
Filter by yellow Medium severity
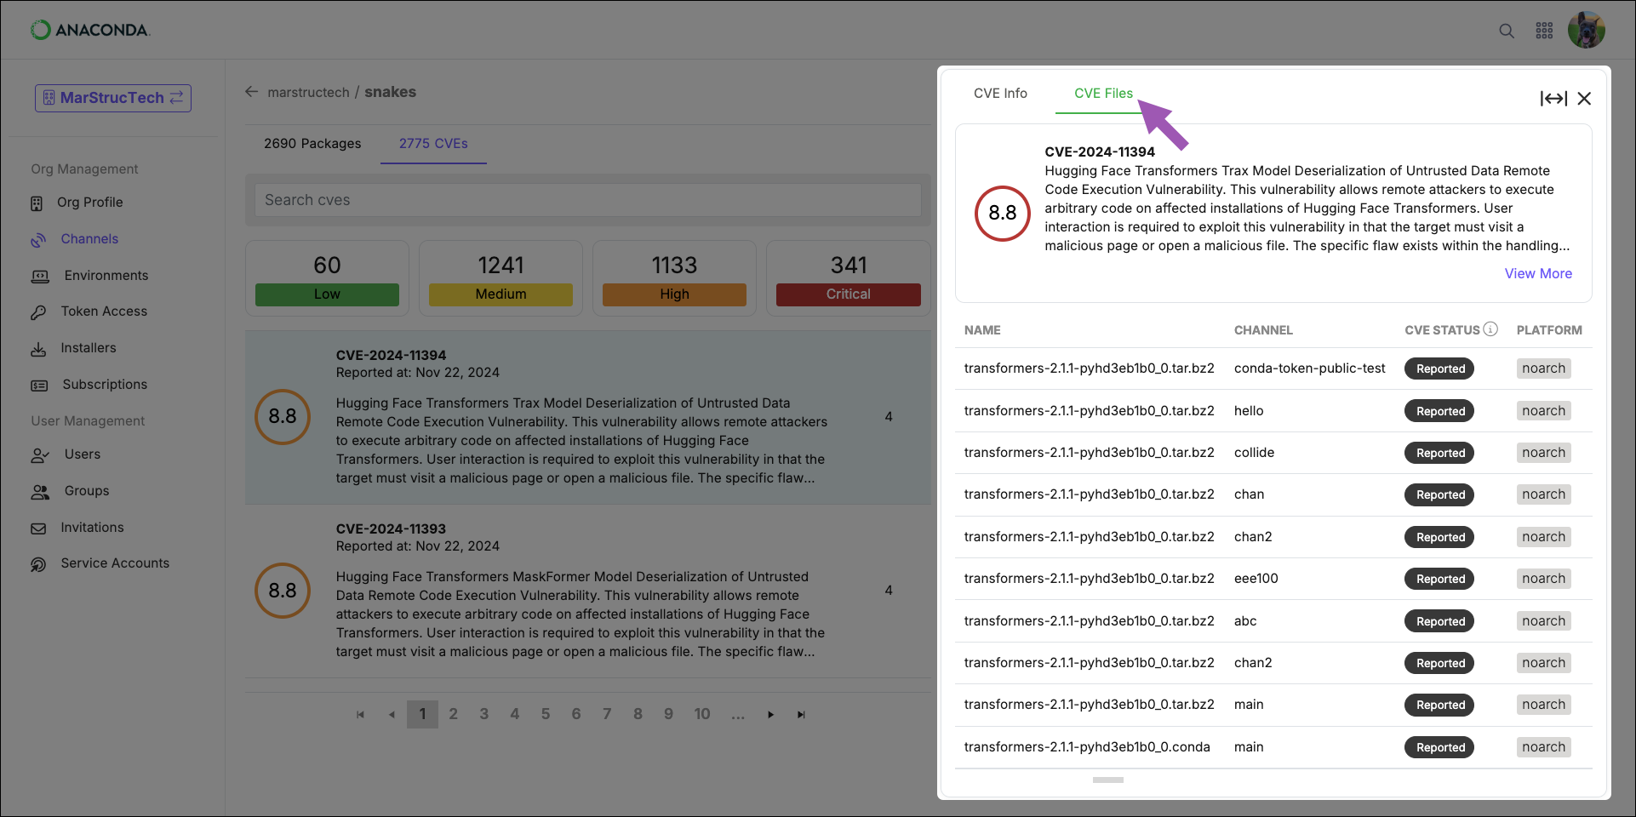(501, 294)
